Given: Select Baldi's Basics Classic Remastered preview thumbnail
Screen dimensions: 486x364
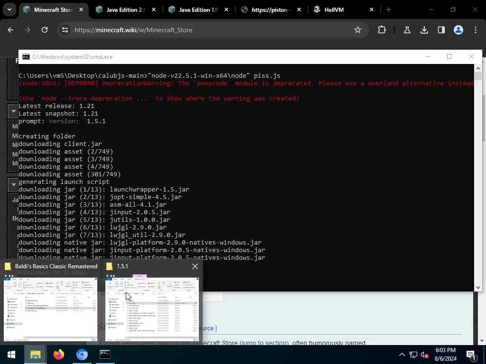Looking at the screenshot, I should click(50, 309).
